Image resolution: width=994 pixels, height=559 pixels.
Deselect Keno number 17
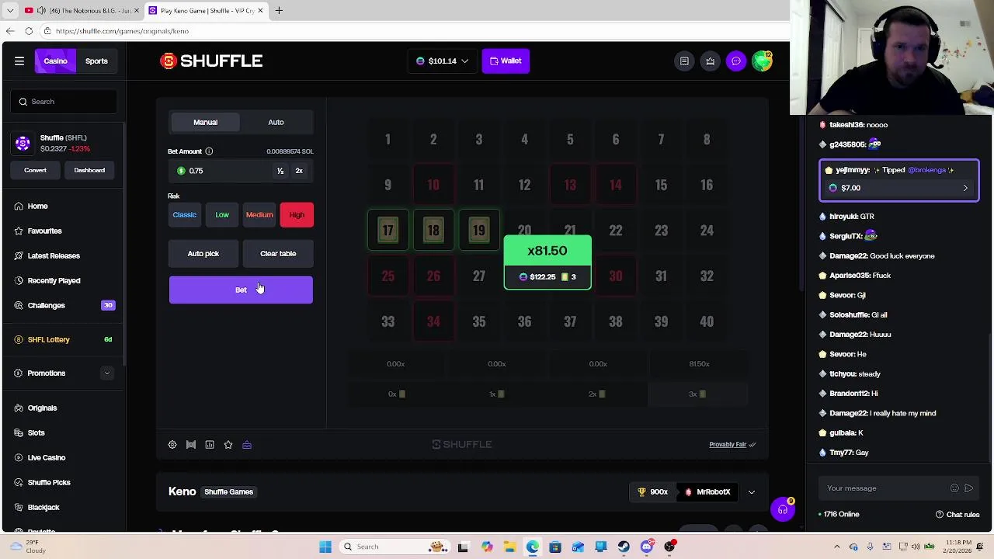tap(388, 230)
